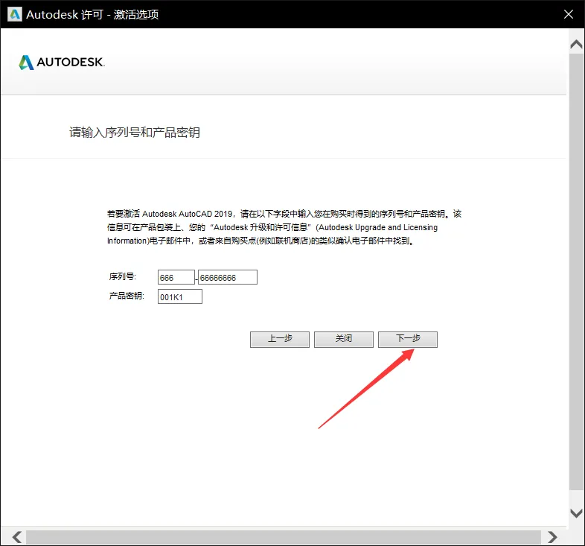Screen dimensions: 585x546
Task: Click the vertical scrollbar up arrow
Action: coord(576,45)
